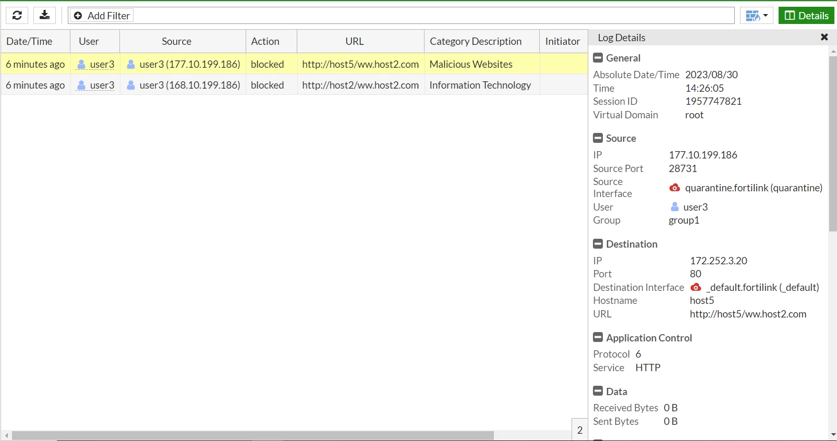Collapse the Destination section
This screenshot has width=837, height=441.
[598, 244]
